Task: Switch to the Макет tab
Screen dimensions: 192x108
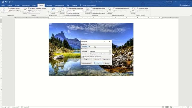Action: [34, 5]
